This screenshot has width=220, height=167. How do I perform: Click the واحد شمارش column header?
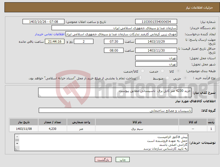pyautogui.click(x=81, y=122)
